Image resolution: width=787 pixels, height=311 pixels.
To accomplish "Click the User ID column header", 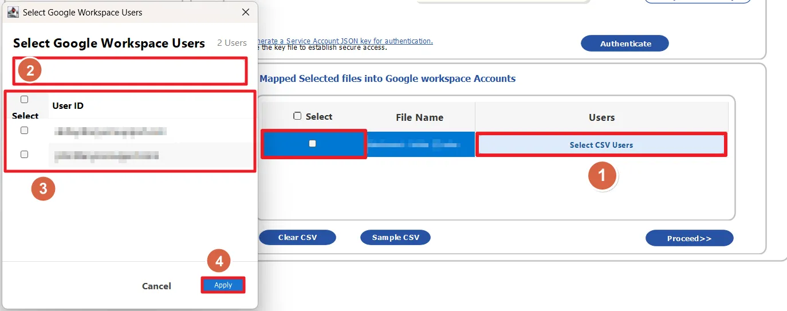I will (x=68, y=106).
